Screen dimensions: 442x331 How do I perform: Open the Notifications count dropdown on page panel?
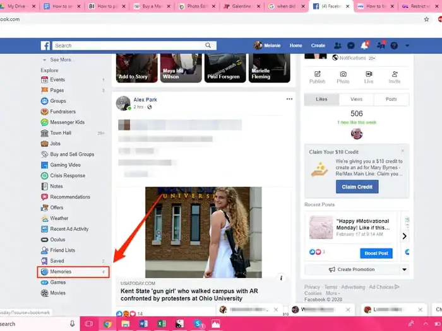pyautogui.click(x=372, y=58)
